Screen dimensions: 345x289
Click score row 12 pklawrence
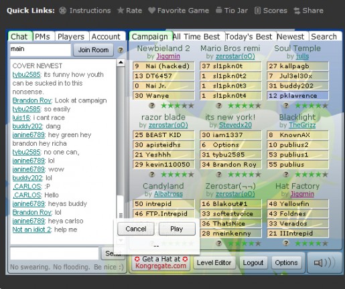297,96
